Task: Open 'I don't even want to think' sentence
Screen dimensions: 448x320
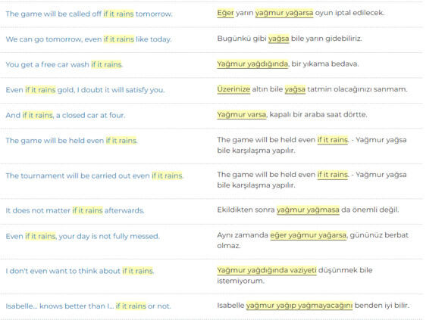Action: (x=80, y=271)
